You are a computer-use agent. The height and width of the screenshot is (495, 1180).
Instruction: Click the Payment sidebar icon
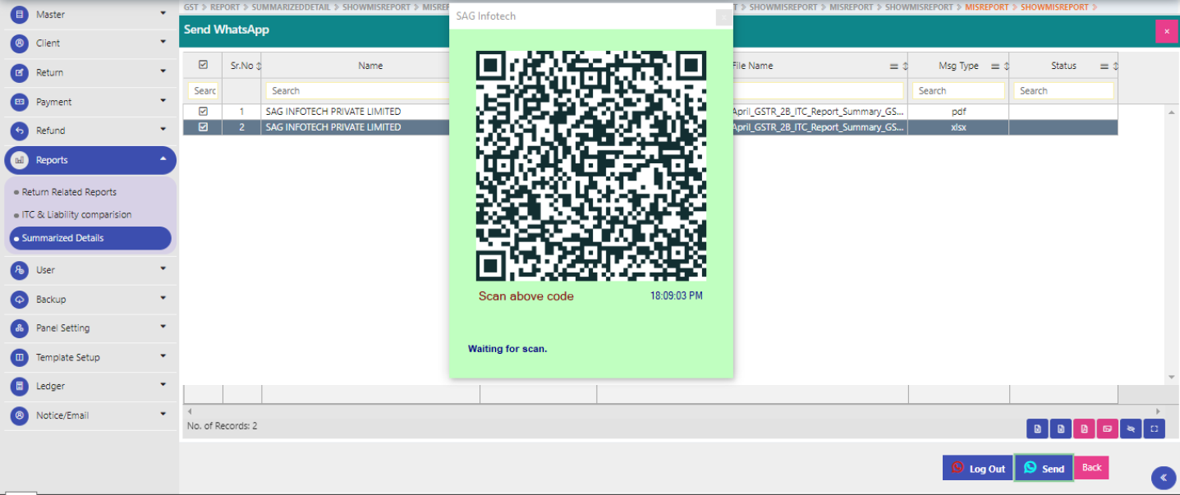20,102
